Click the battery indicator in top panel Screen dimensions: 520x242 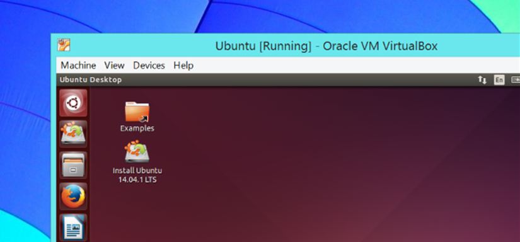coord(516,79)
